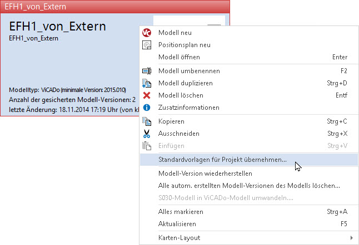Image resolution: width=359 pixels, height=245 pixels.
Task: Click the Strg+A shortcut label
Action: tap(337, 212)
